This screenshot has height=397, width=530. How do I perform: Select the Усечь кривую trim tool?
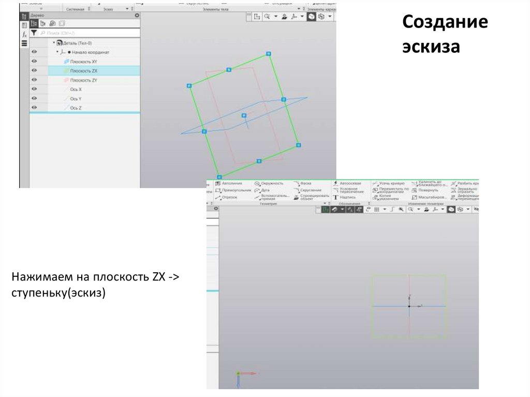(388, 183)
